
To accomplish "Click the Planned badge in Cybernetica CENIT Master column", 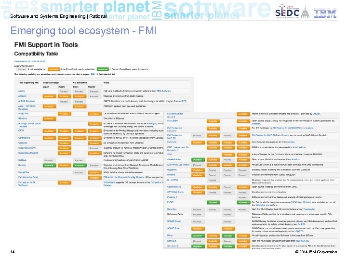I will [94, 148].
